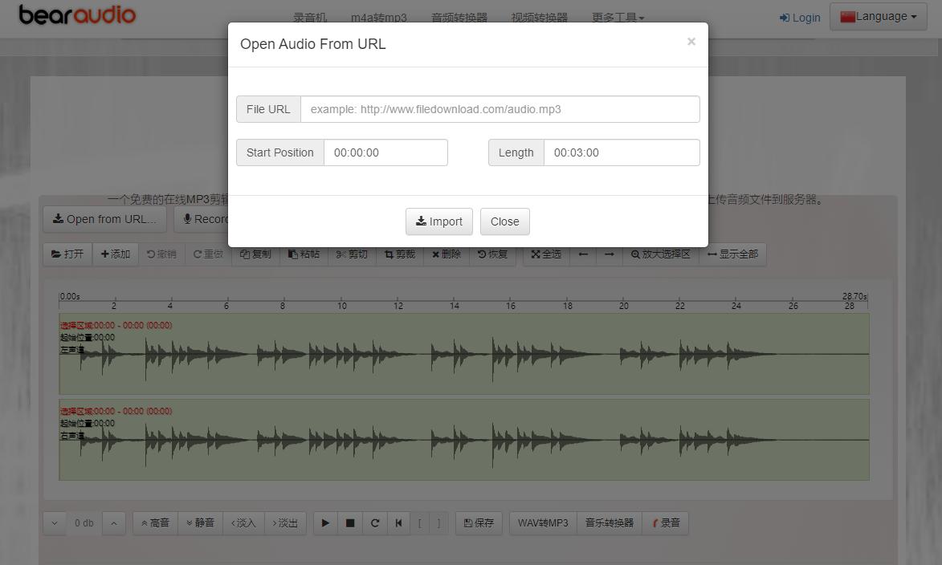Click the 全选 select all button
The height and width of the screenshot is (565, 942).
pos(546,254)
